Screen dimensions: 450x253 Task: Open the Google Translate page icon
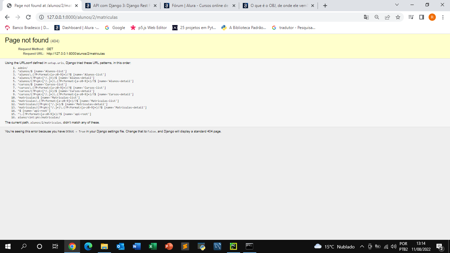coord(366,17)
